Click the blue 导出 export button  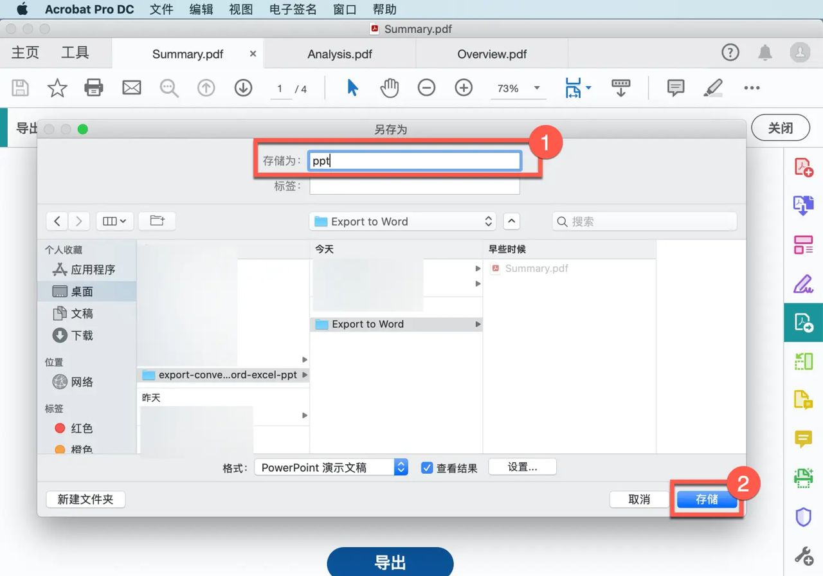(390, 563)
